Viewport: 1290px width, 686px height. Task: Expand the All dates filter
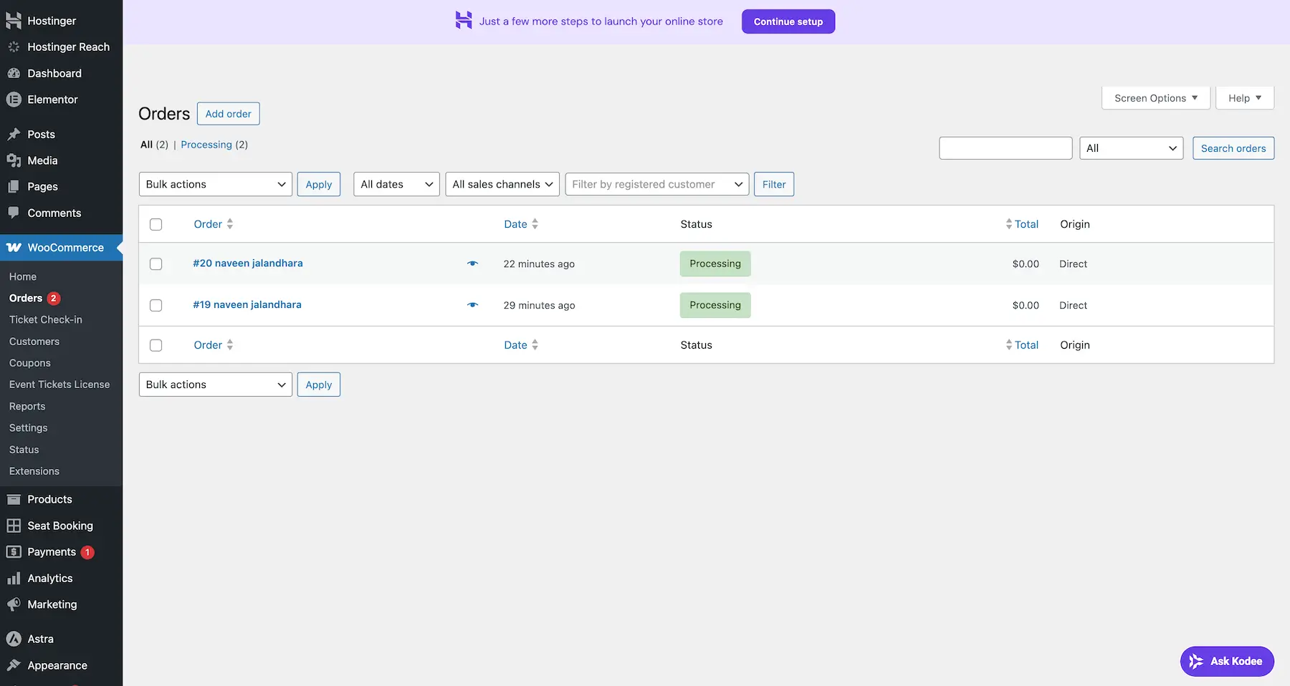(396, 184)
